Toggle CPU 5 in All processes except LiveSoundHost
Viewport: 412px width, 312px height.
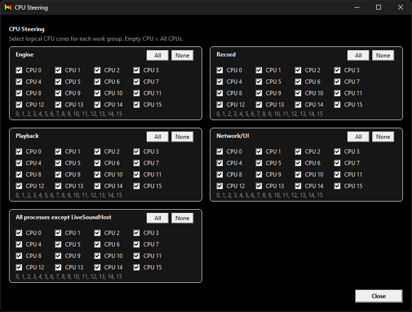pos(58,245)
